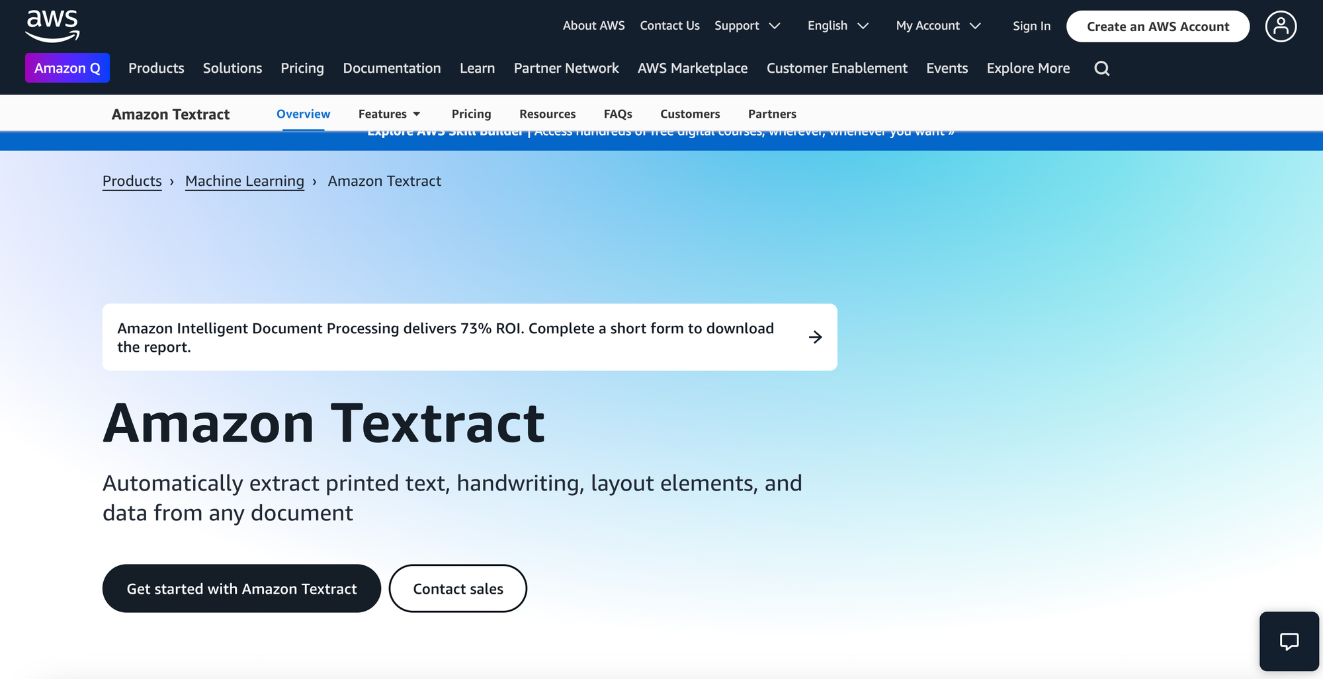Open the Partners tab
Screen dimensions: 1323x679
[772, 114]
